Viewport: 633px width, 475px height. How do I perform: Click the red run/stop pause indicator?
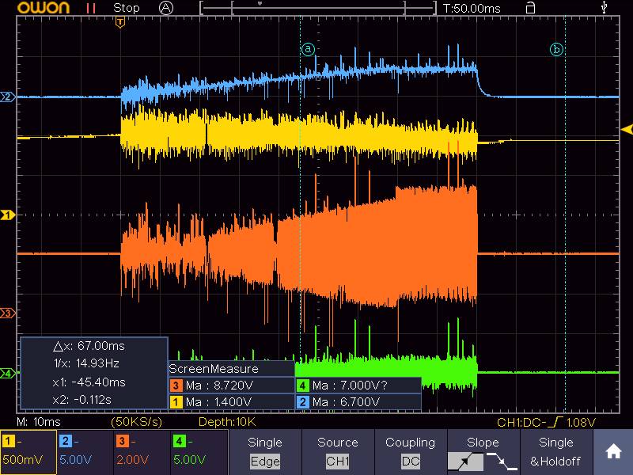[x=91, y=8]
